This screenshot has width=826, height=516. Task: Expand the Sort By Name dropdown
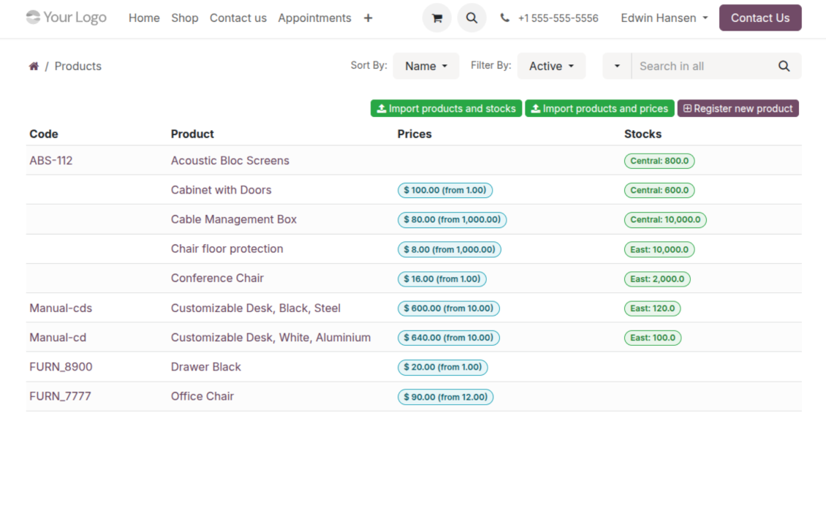(x=425, y=67)
